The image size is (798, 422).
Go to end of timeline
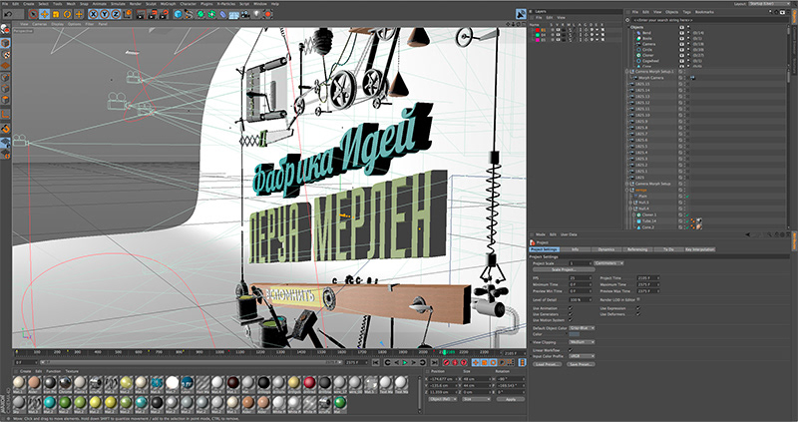pyautogui.click(x=434, y=362)
